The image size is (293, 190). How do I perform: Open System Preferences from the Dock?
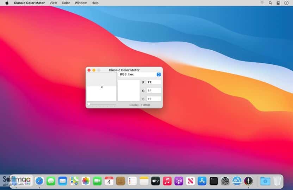click(x=225, y=181)
